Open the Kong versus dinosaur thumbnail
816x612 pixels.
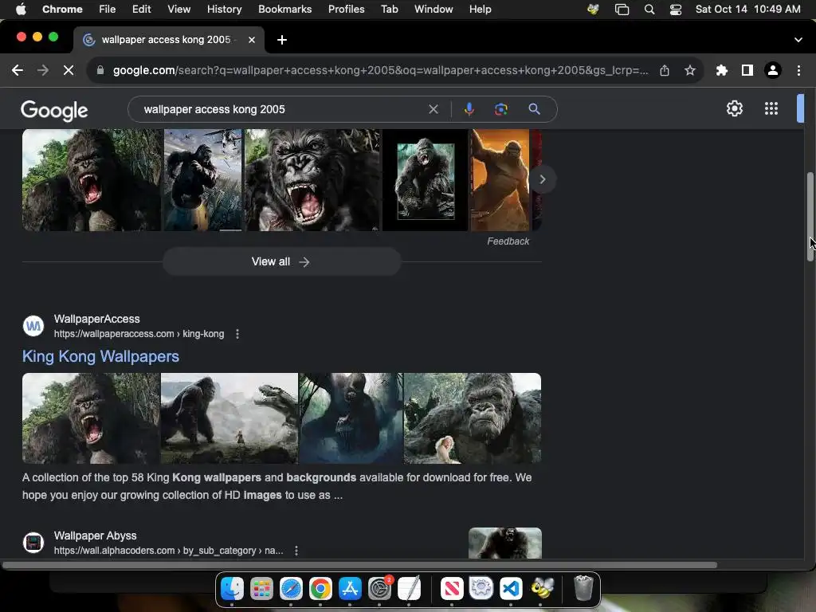229,418
